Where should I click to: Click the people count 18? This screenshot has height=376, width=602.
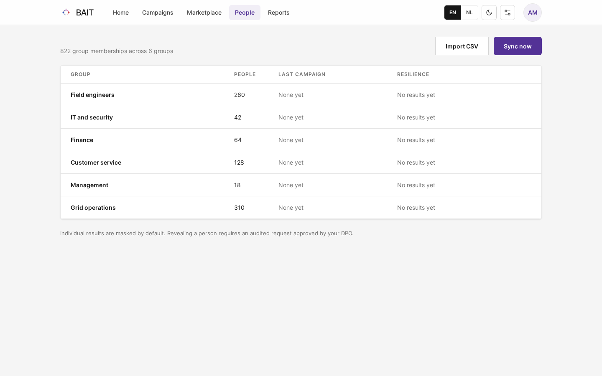pyautogui.click(x=237, y=185)
